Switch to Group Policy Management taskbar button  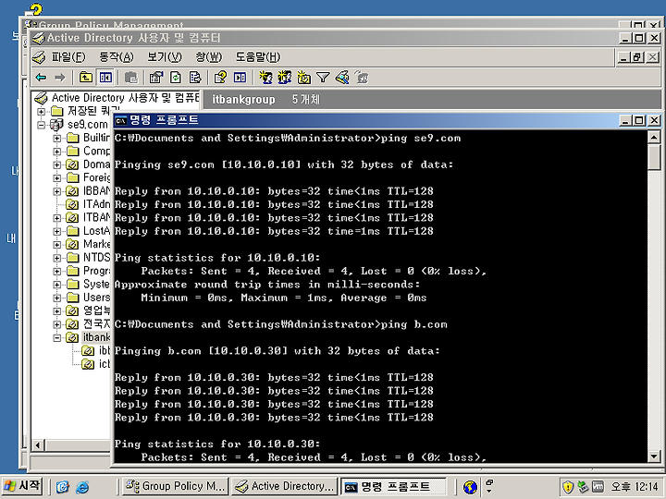(176, 486)
